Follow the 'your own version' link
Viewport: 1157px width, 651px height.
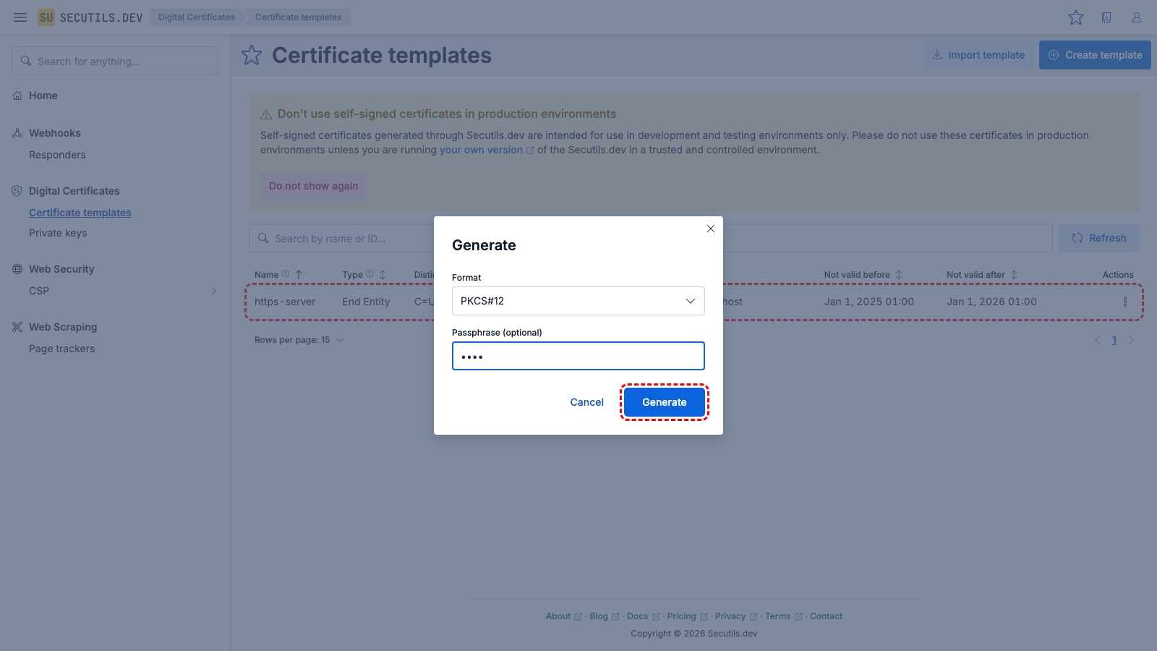click(x=481, y=150)
